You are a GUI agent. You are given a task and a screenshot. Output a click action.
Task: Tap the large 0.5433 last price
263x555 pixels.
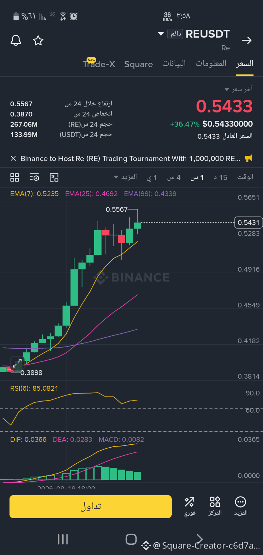click(224, 107)
